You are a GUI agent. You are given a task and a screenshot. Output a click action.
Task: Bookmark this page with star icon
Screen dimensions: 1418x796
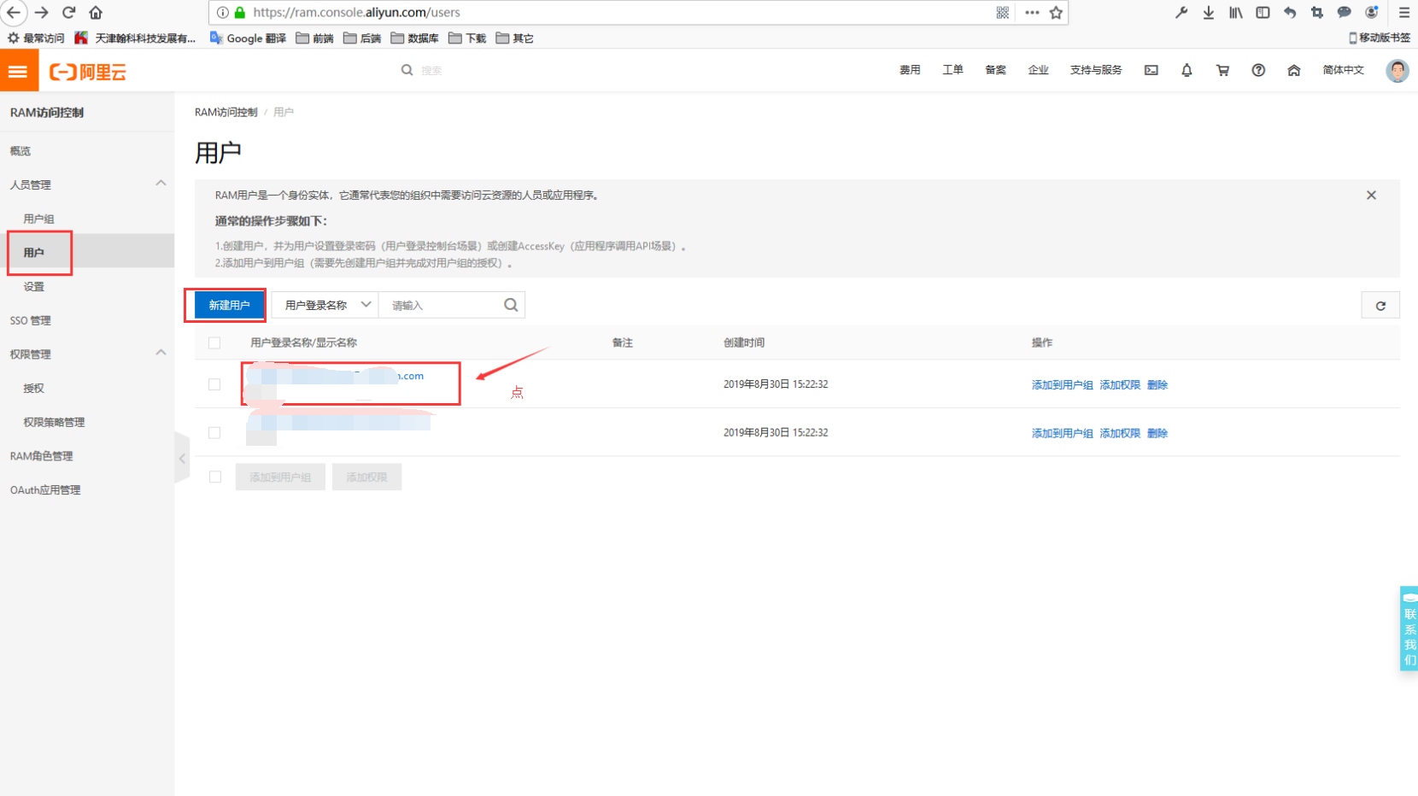click(x=1057, y=12)
